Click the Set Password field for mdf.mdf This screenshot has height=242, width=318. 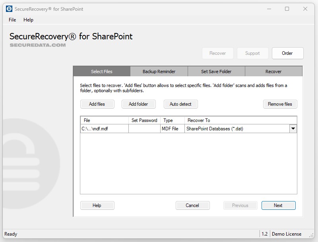tap(144, 128)
